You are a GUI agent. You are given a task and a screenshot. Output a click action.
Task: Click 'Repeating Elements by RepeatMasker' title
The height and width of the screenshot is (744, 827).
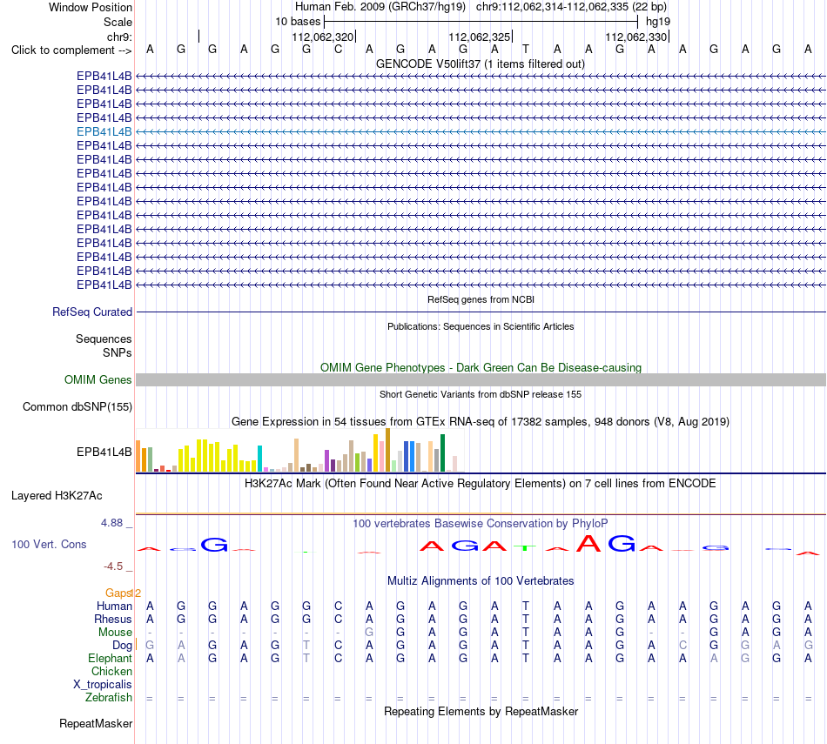[481, 711]
